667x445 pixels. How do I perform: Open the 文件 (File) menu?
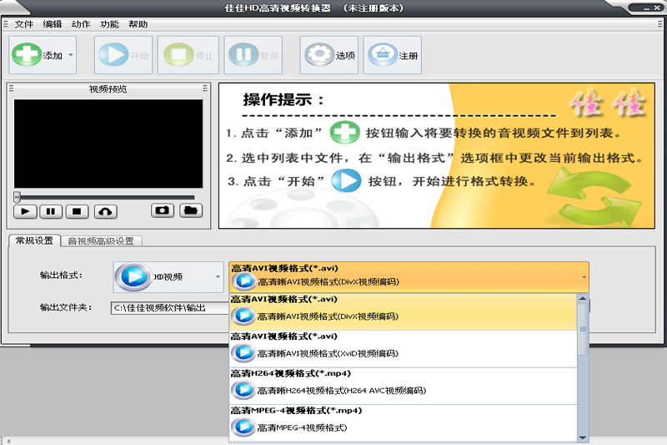pyautogui.click(x=24, y=24)
